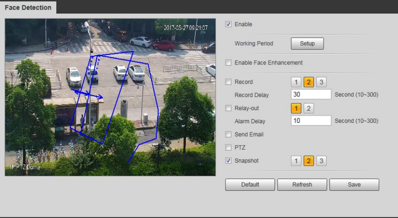Select Relay-out port 2

309,108
